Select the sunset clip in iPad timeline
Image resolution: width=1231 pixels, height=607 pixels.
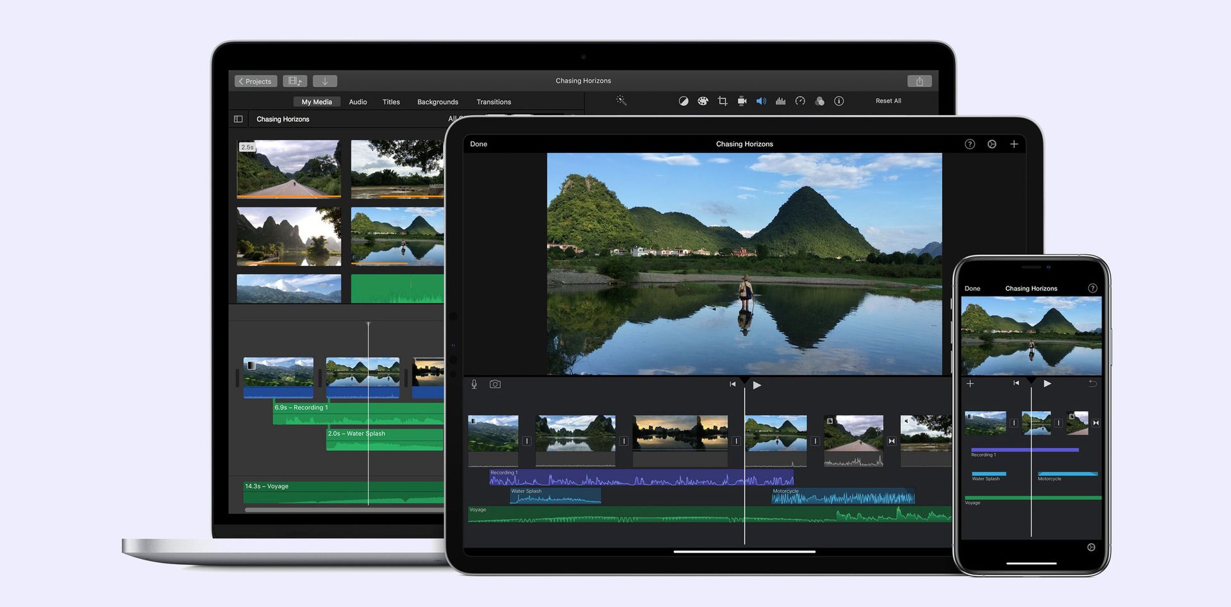pyautogui.click(x=680, y=441)
